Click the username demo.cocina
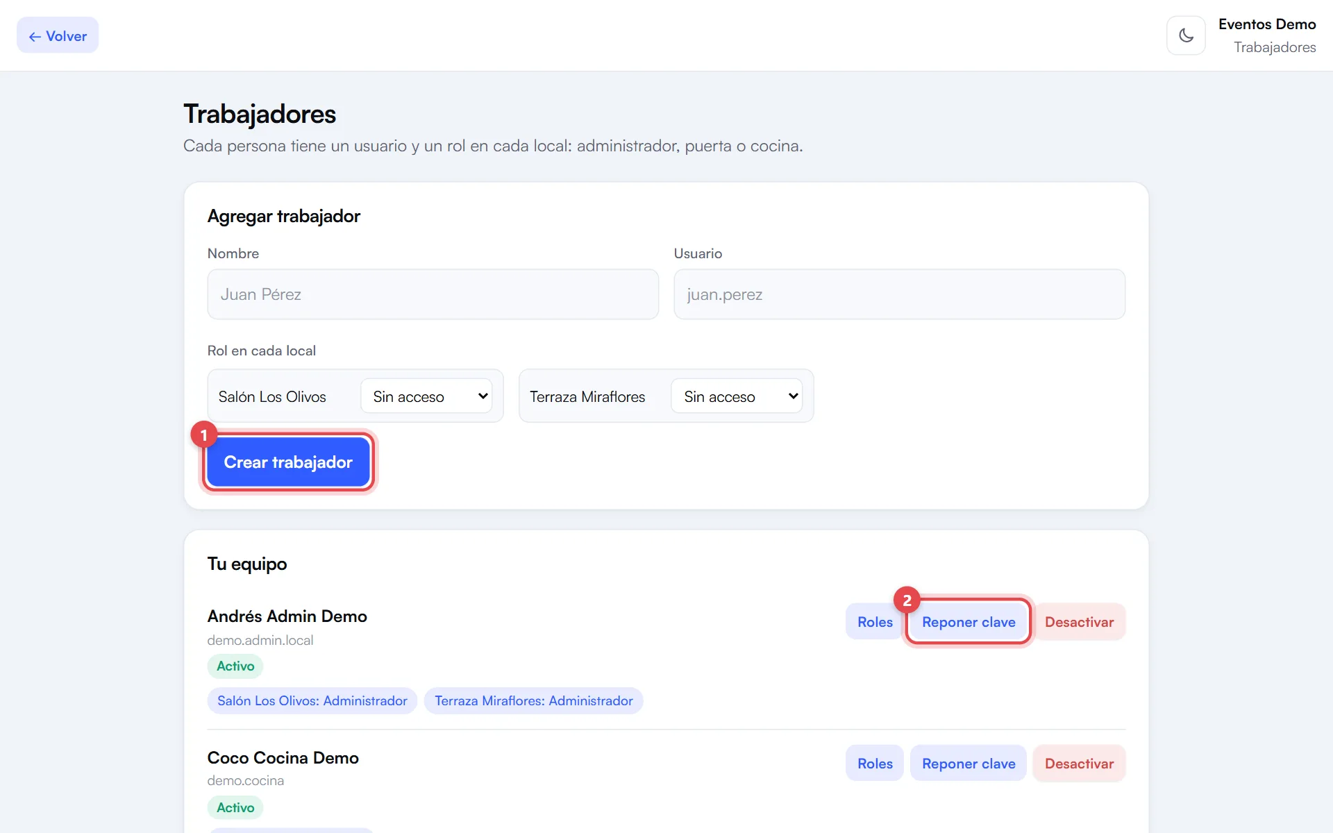The height and width of the screenshot is (833, 1333). point(246,781)
